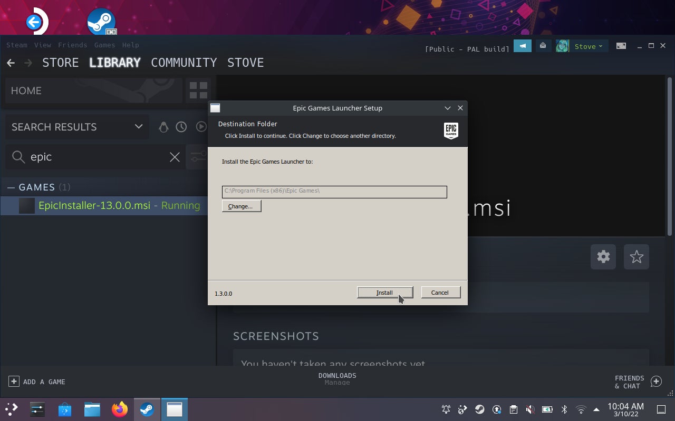
Task: Click Change to pick another install directory
Action: [241, 206]
